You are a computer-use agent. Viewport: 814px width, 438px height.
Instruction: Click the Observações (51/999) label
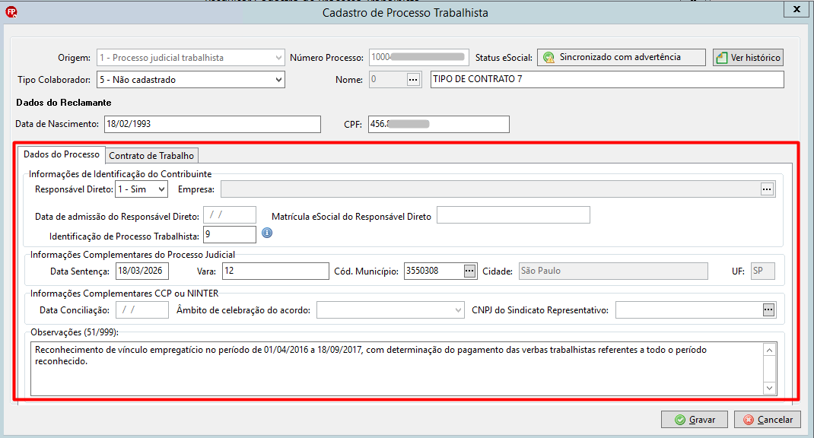click(75, 332)
